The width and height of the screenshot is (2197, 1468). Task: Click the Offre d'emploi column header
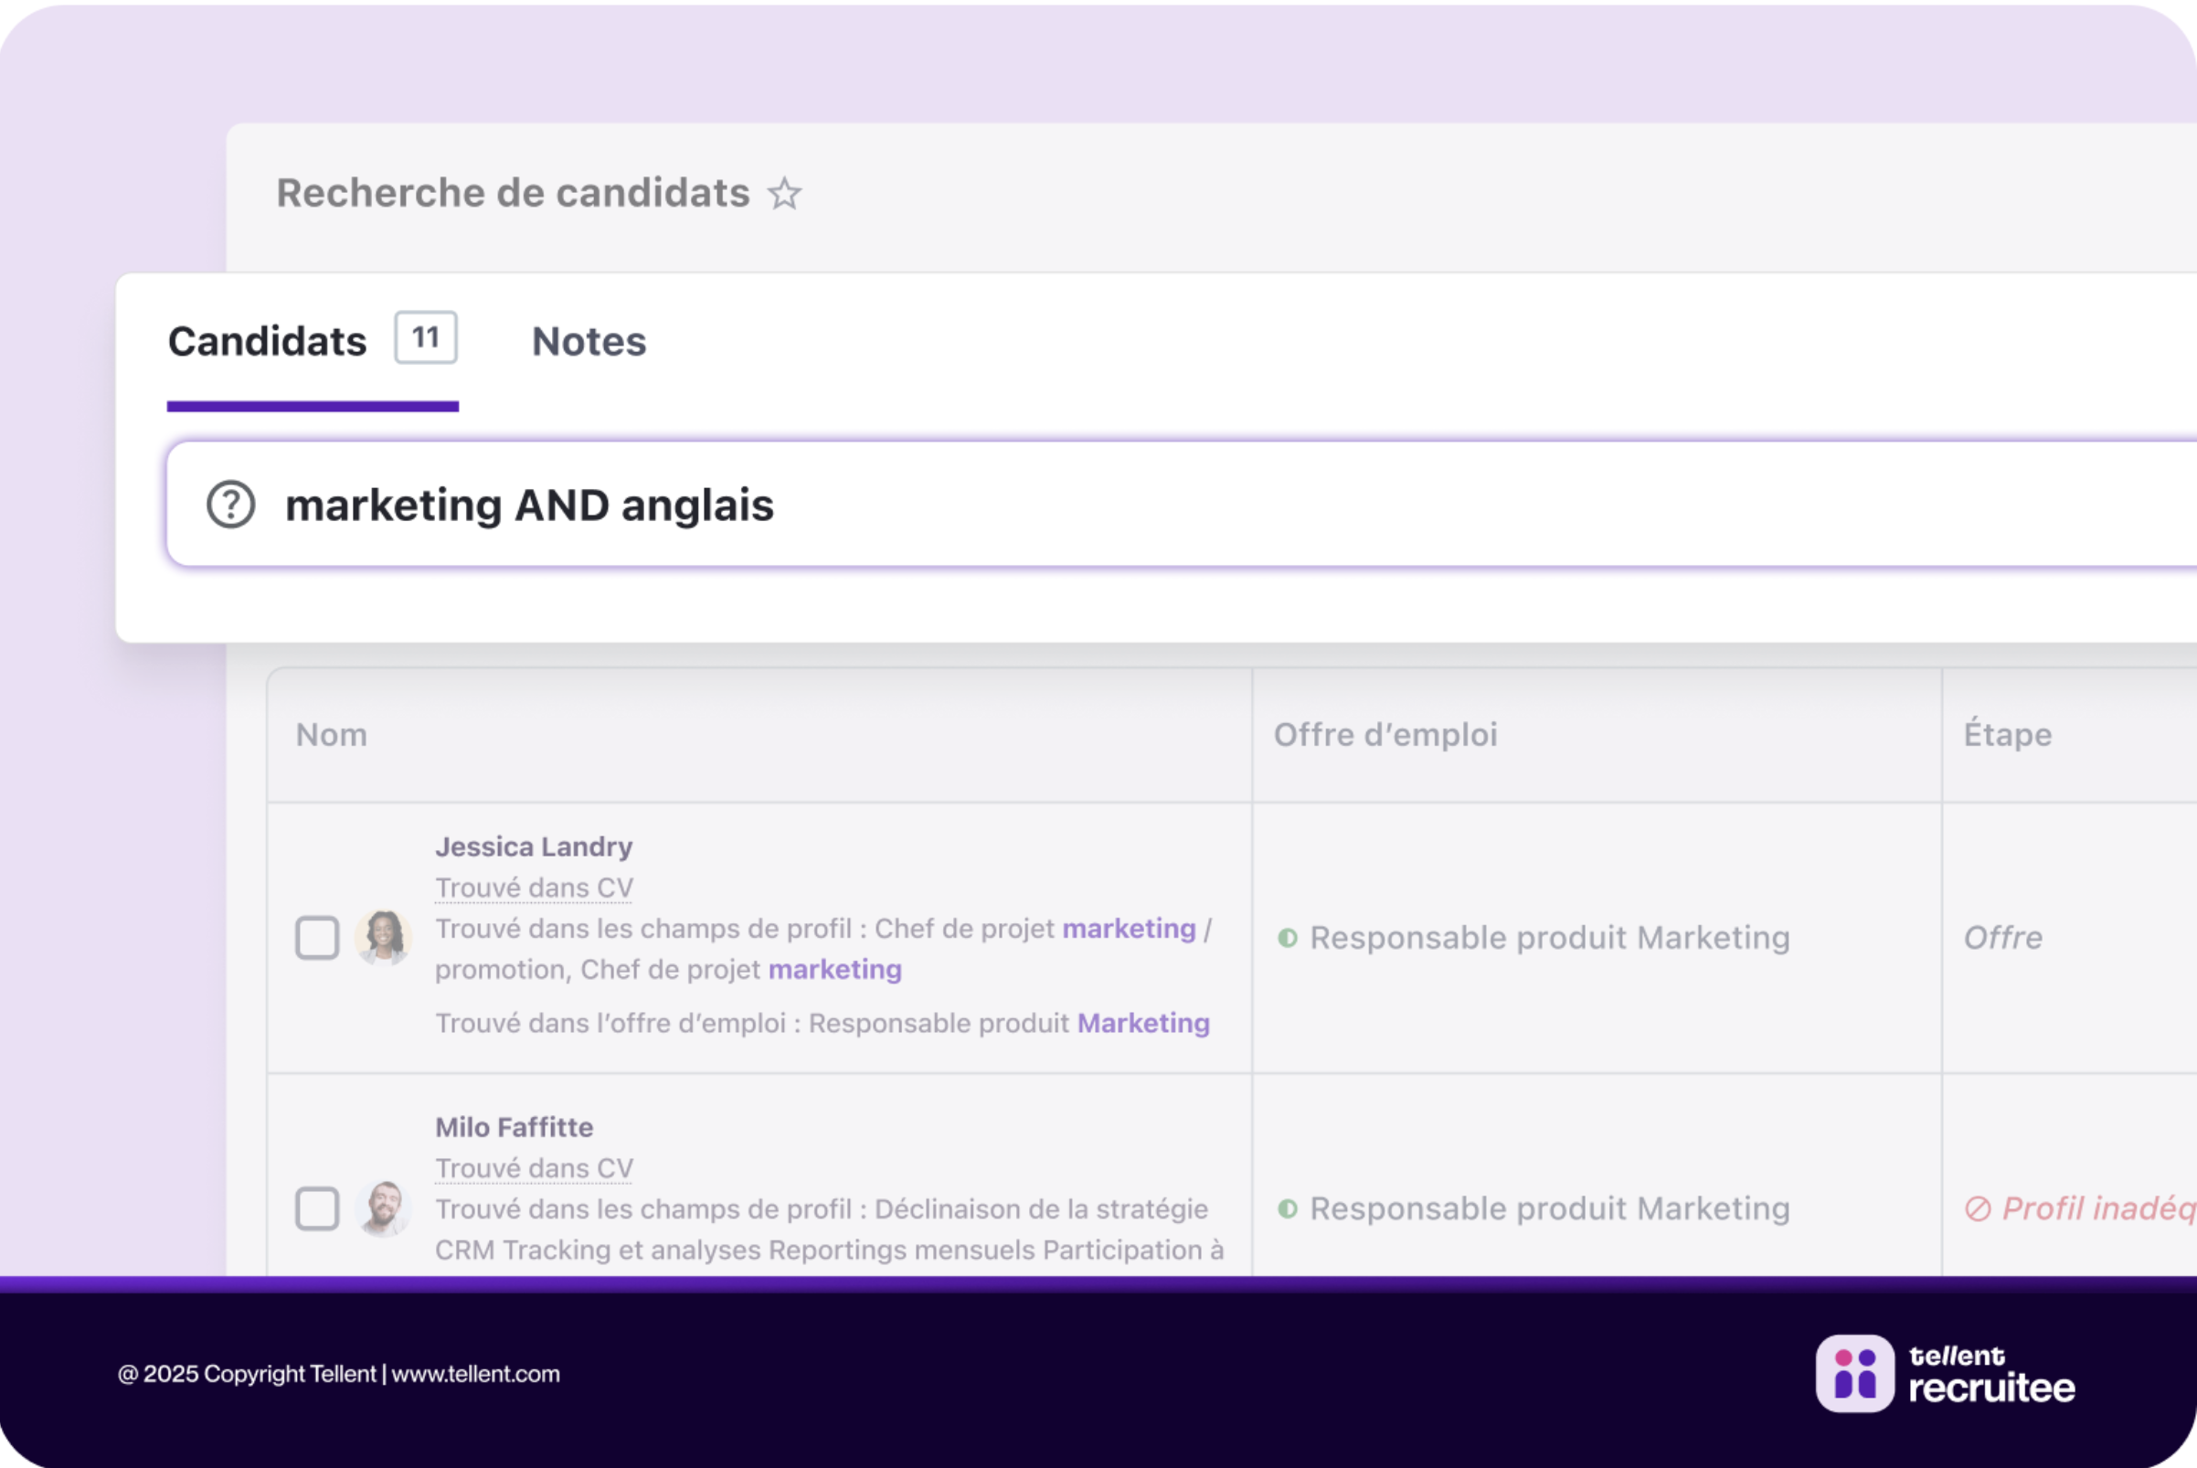[1385, 735]
